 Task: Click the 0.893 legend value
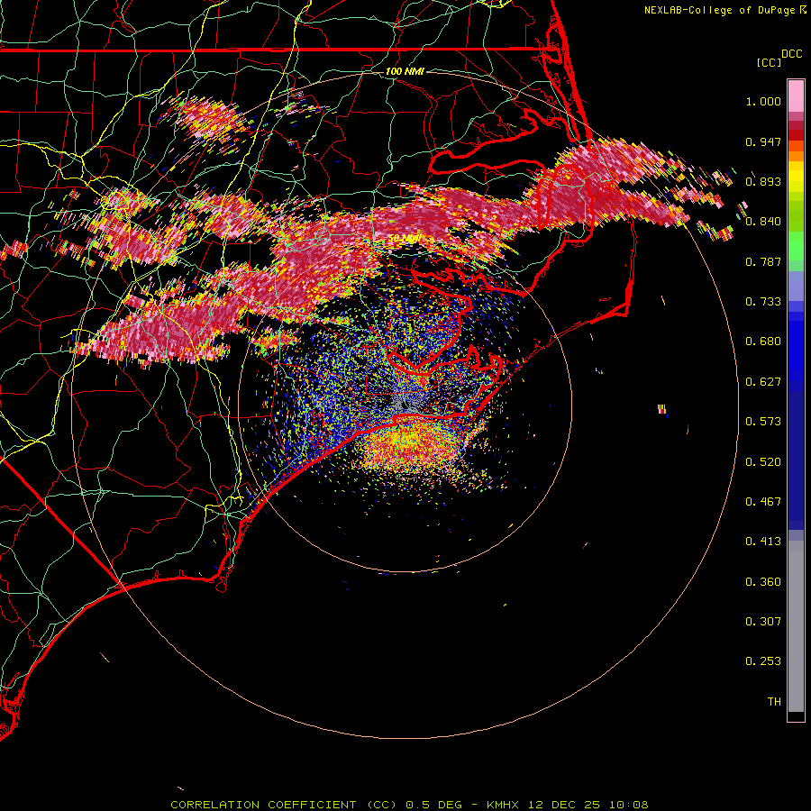click(x=763, y=181)
